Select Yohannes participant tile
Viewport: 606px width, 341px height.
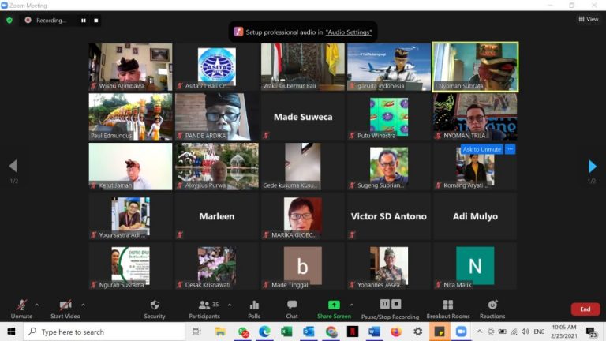pos(389,266)
